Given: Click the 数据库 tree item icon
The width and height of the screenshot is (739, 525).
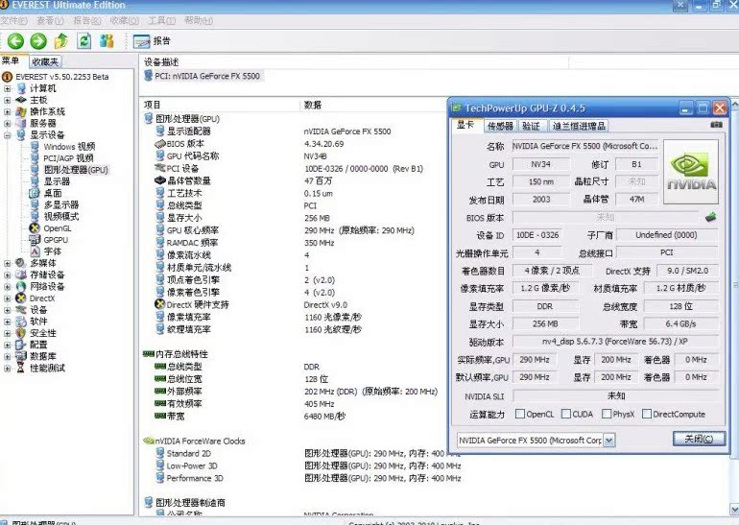Looking at the screenshot, I should [21, 356].
